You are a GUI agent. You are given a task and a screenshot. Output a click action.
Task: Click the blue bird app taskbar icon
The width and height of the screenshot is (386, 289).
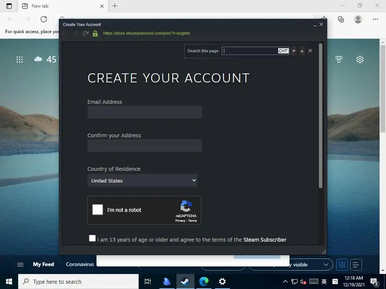[x=167, y=281]
